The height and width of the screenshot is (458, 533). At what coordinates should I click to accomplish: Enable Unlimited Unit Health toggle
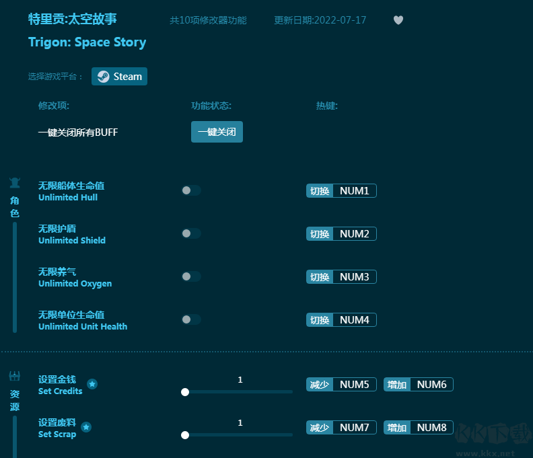190,319
